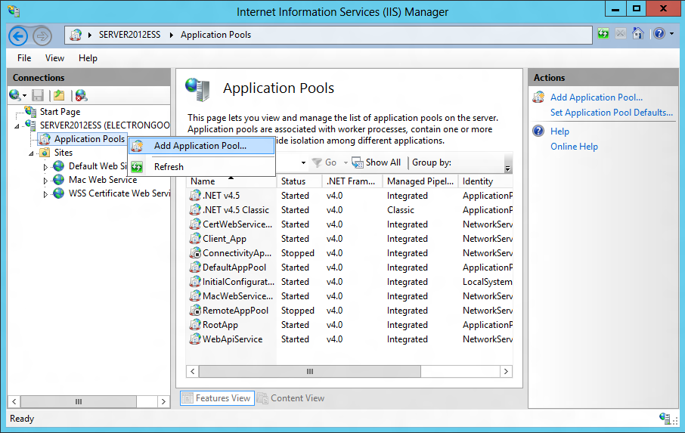Select the stopped ConnectivityApp pool

[349, 253]
